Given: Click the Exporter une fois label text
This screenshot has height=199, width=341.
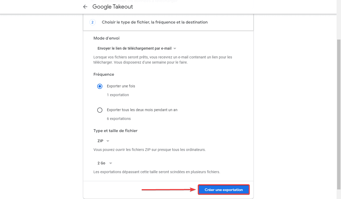Looking at the screenshot, I should point(121,86).
